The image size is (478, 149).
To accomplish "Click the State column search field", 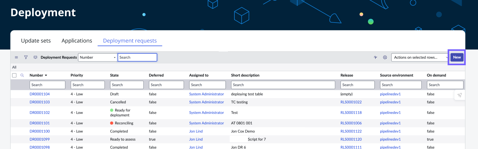I will (127, 85).
